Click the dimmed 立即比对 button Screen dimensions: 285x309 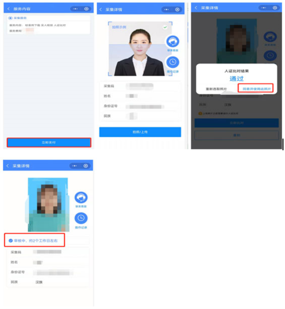point(237,123)
